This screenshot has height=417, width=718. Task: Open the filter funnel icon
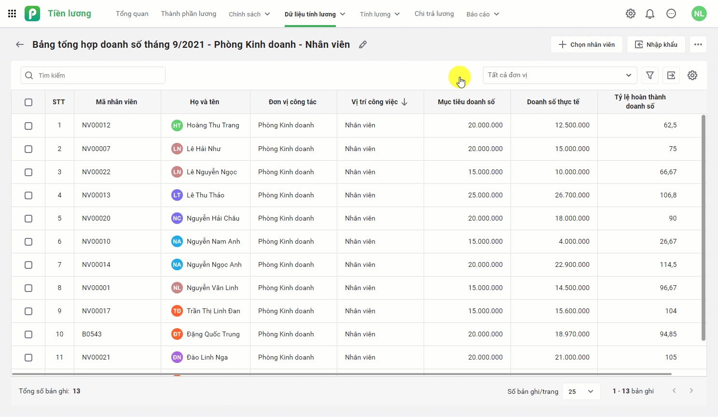tap(650, 75)
